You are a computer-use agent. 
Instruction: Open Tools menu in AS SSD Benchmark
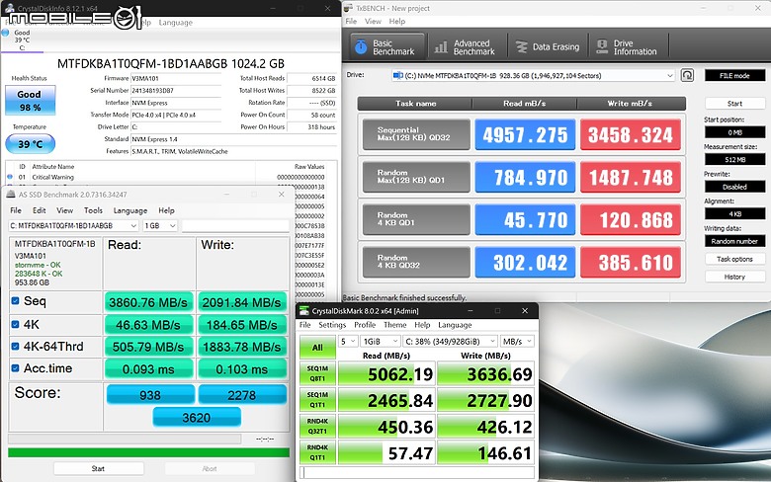[93, 210]
